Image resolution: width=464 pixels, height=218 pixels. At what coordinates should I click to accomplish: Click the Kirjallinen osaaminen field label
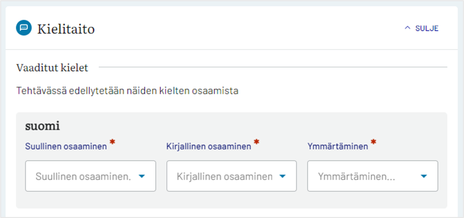pos(209,147)
